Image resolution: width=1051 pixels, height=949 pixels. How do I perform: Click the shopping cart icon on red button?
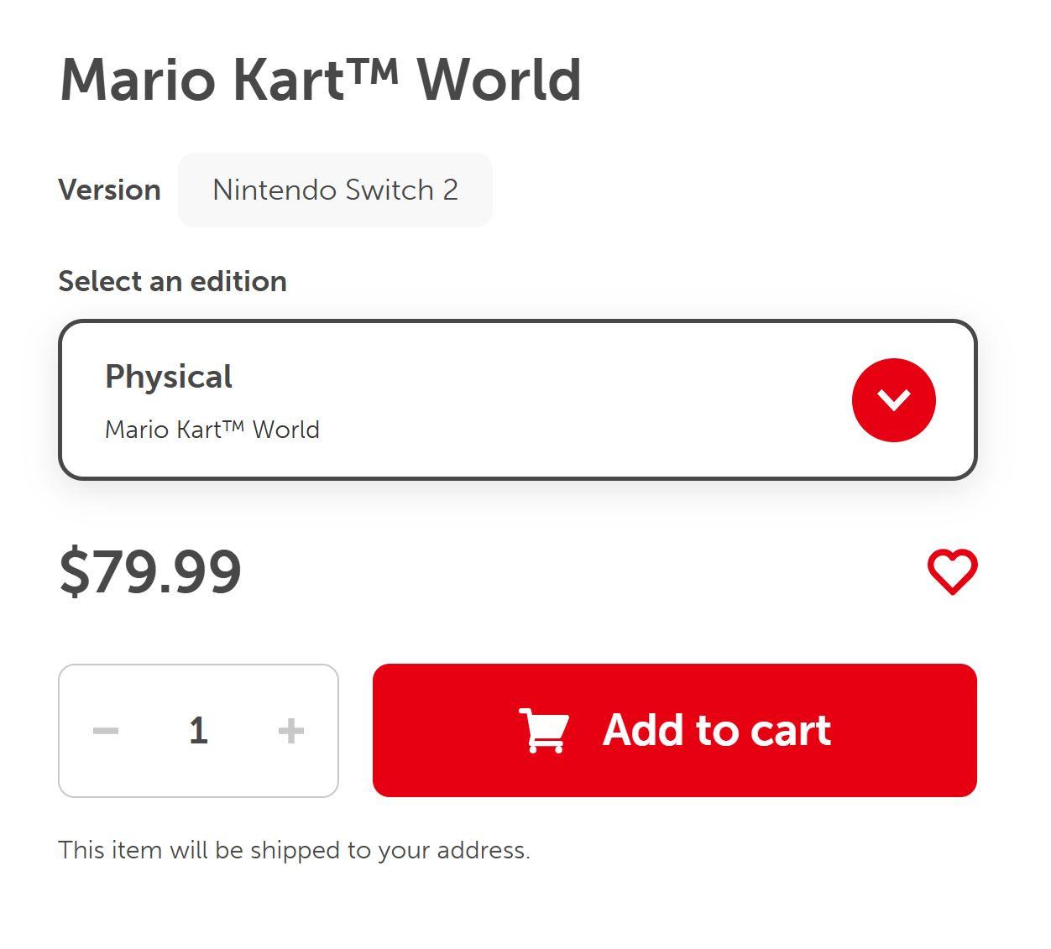544,730
